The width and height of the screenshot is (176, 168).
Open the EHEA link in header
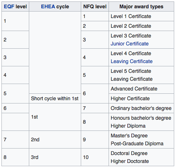[48, 6]
